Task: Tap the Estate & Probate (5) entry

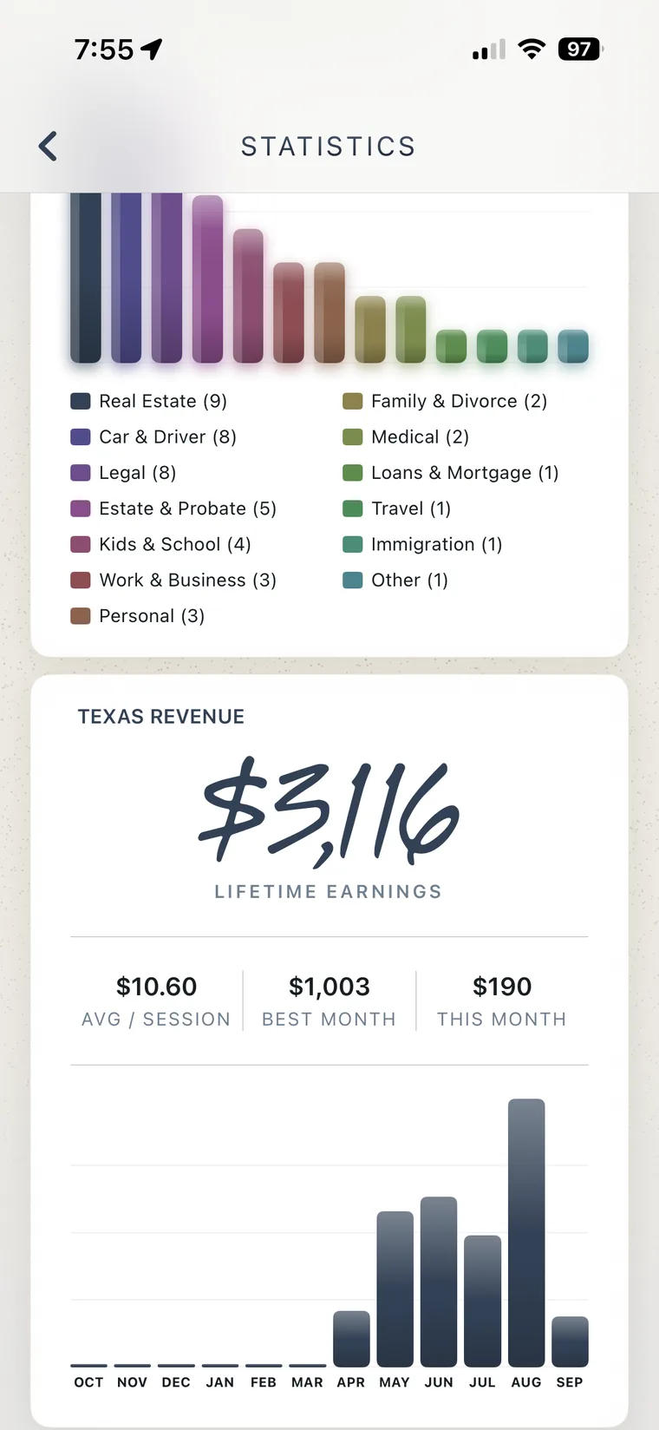Action: [173, 508]
